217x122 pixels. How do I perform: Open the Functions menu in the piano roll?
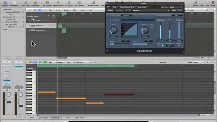[60, 62]
